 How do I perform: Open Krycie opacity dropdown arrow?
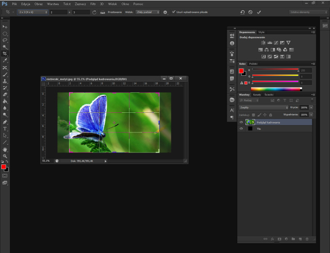311,108
